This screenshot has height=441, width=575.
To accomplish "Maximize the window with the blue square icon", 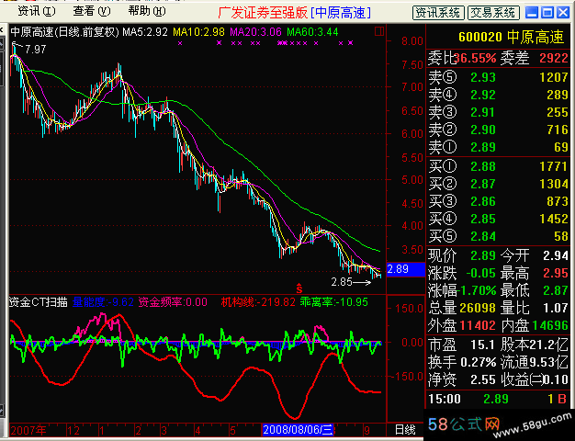I will click(547, 13).
